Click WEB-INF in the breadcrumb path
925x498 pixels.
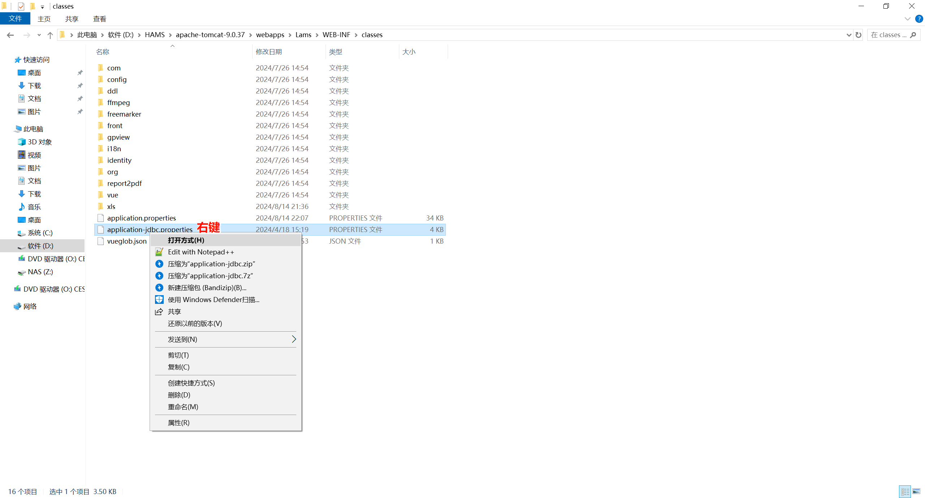pos(336,35)
